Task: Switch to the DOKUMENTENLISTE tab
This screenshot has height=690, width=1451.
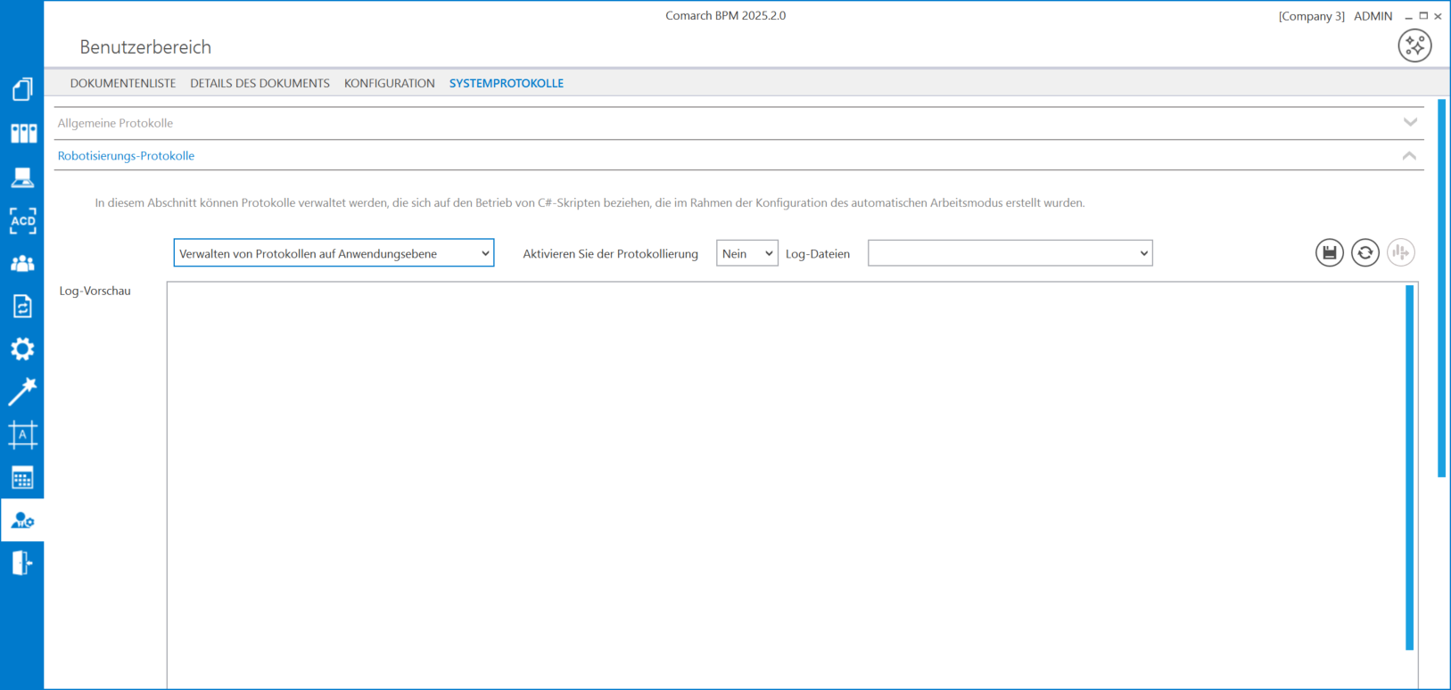Action: (x=123, y=83)
